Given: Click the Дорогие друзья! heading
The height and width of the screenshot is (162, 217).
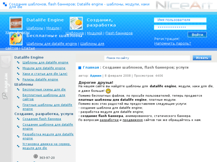Looking at the screenshot, I should pyautogui.click(x=96, y=83).
